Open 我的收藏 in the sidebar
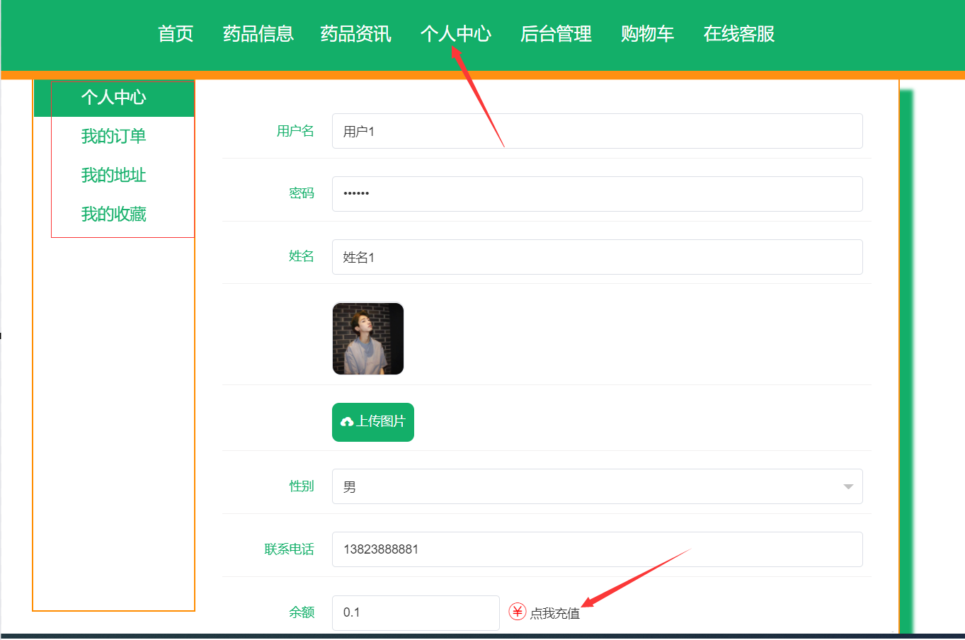The width and height of the screenshot is (965, 640). tap(114, 214)
